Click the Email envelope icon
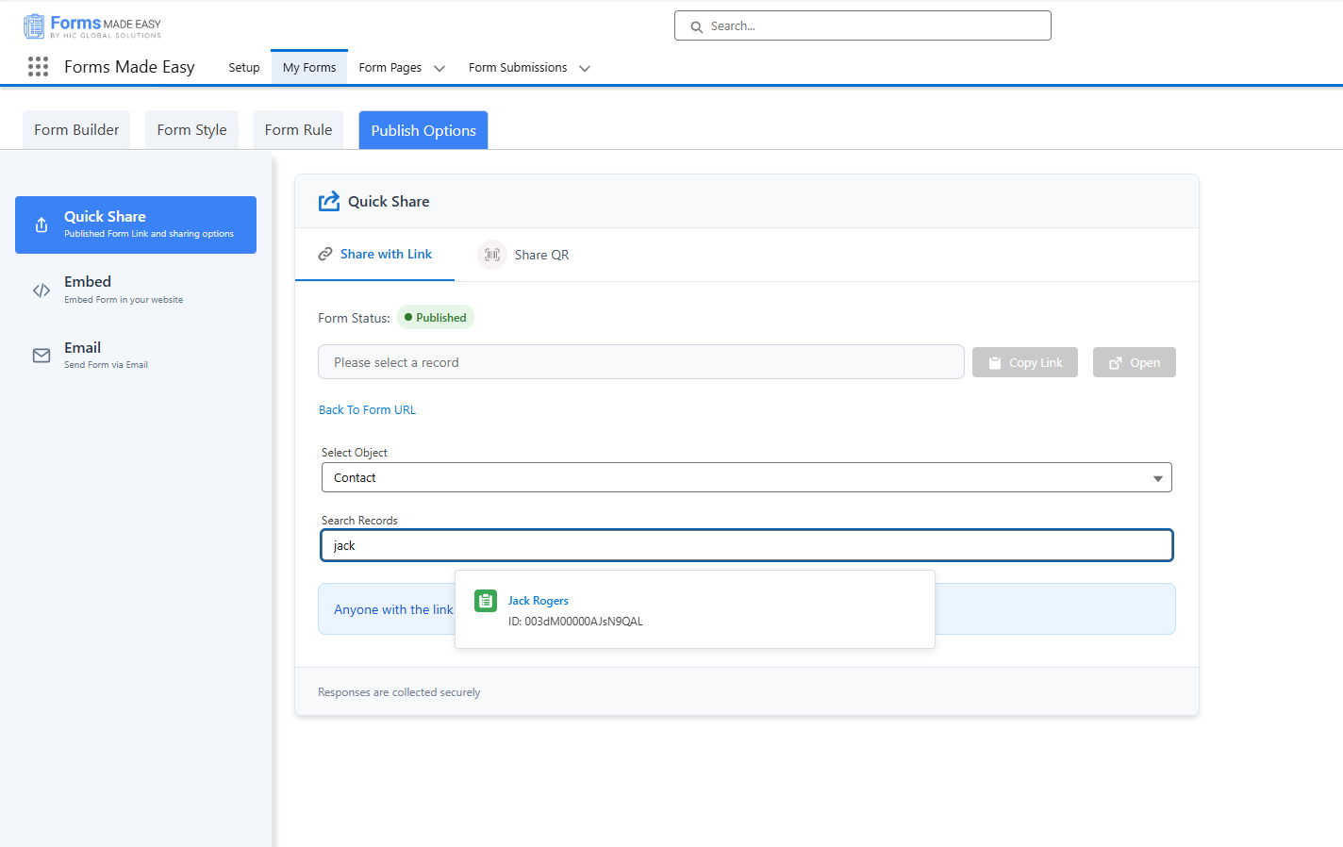1343x847 pixels. (x=41, y=356)
